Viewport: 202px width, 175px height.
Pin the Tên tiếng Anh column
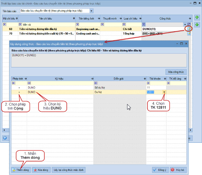pos(99,19)
